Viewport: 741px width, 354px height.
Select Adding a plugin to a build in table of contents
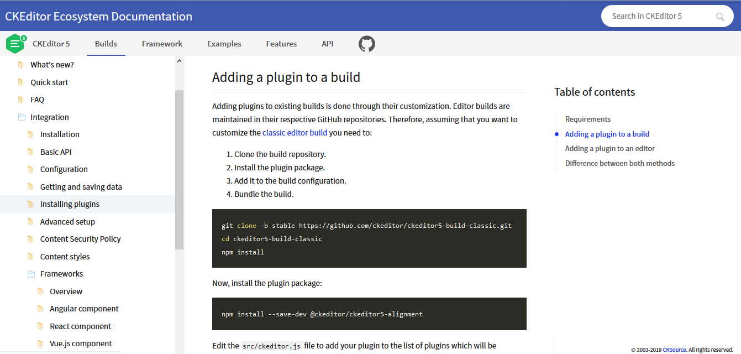(x=607, y=134)
